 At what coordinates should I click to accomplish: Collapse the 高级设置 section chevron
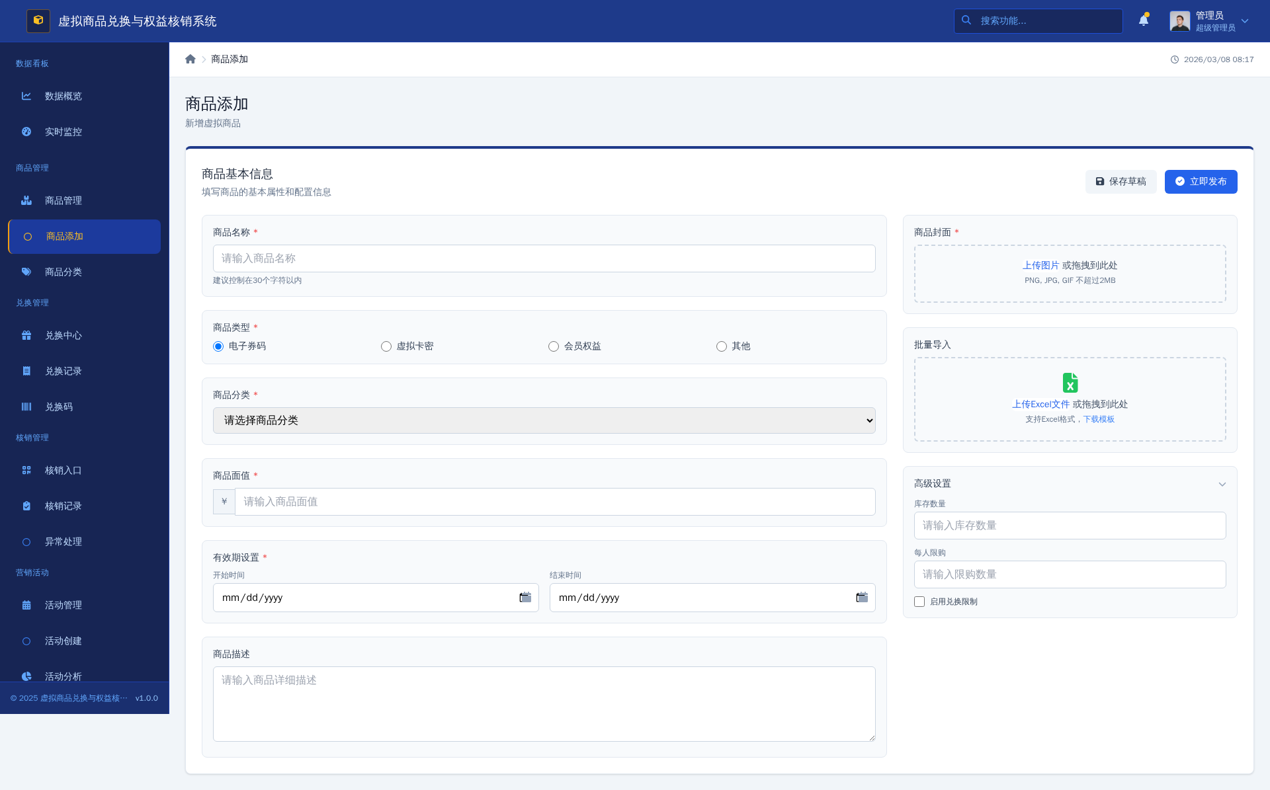point(1222,484)
